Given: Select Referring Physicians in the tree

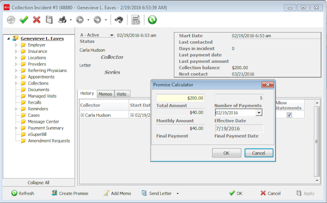Looking at the screenshot, I should (47, 70).
